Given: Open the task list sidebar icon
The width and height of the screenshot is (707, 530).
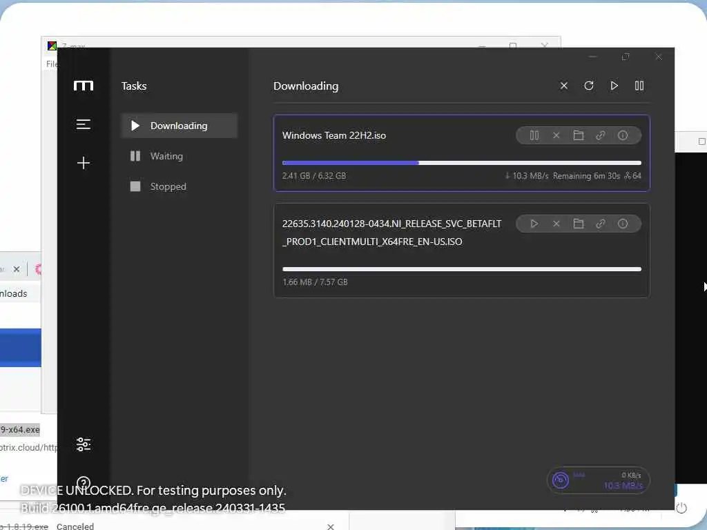Looking at the screenshot, I should click(84, 124).
